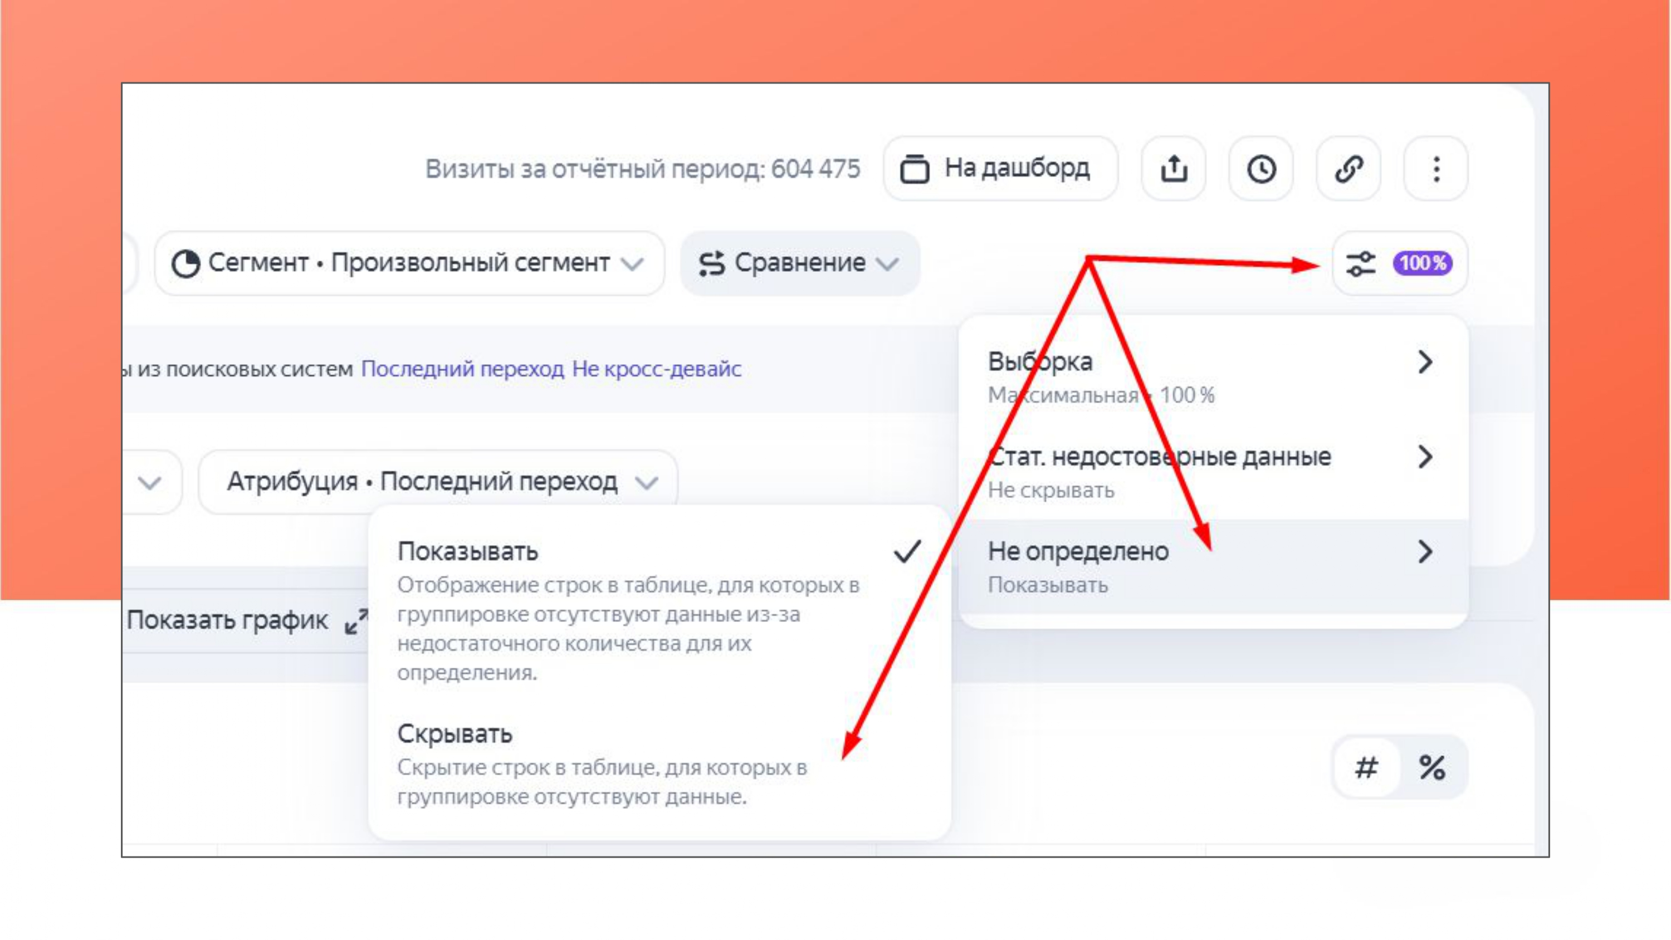Click the export/share upload icon

click(1173, 169)
